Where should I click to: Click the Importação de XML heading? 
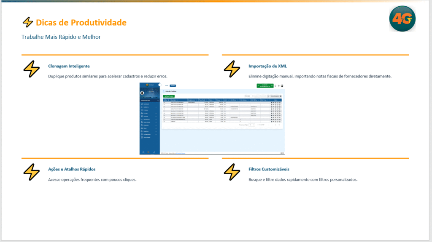coord(267,66)
